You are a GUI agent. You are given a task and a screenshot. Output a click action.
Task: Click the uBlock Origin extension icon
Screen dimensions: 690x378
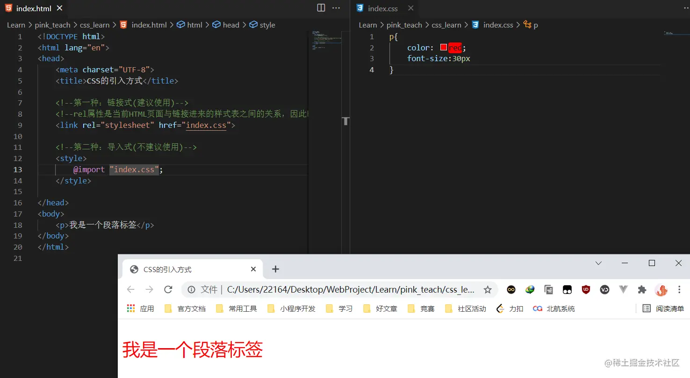pos(586,289)
